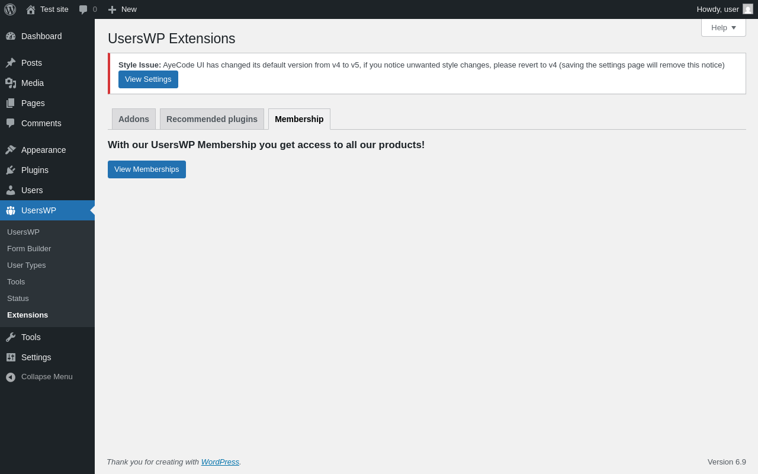Image resolution: width=758 pixels, height=474 pixels.
Task: Click the Dashboard gauge icon
Action: click(x=11, y=36)
